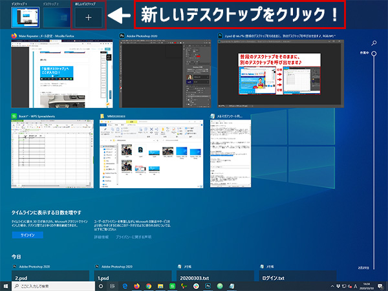This screenshot has width=388, height=291.
Task: Open the Windows Start menu
Action: click(x=5, y=286)
